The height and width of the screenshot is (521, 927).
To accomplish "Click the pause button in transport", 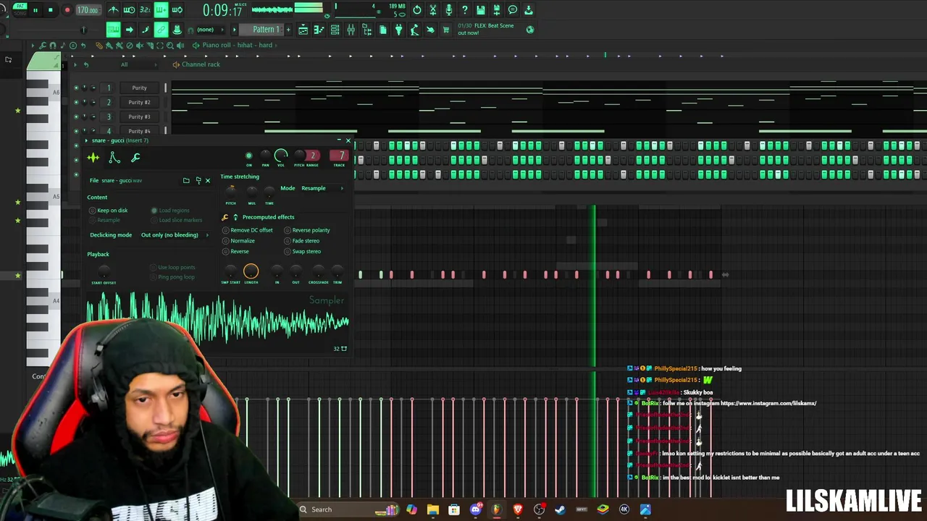I will [x=35, y=10].
